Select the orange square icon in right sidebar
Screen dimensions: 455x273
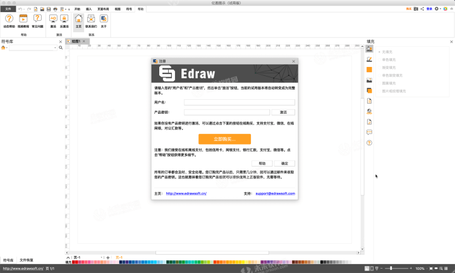pos(369,70)
